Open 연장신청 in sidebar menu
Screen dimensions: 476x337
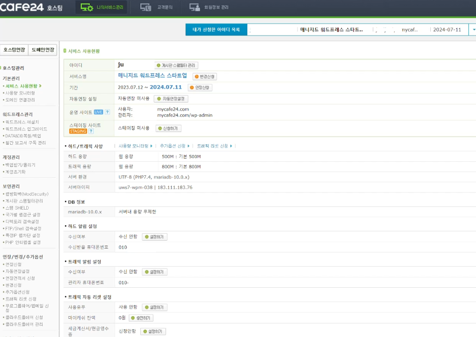pyautogui.click(x=13, y=265)
